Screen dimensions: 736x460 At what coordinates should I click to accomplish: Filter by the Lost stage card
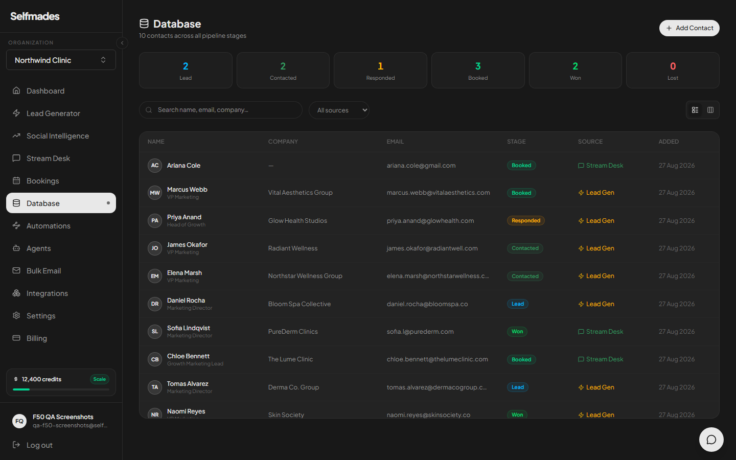pyautogui.click(x=673, y=71)
